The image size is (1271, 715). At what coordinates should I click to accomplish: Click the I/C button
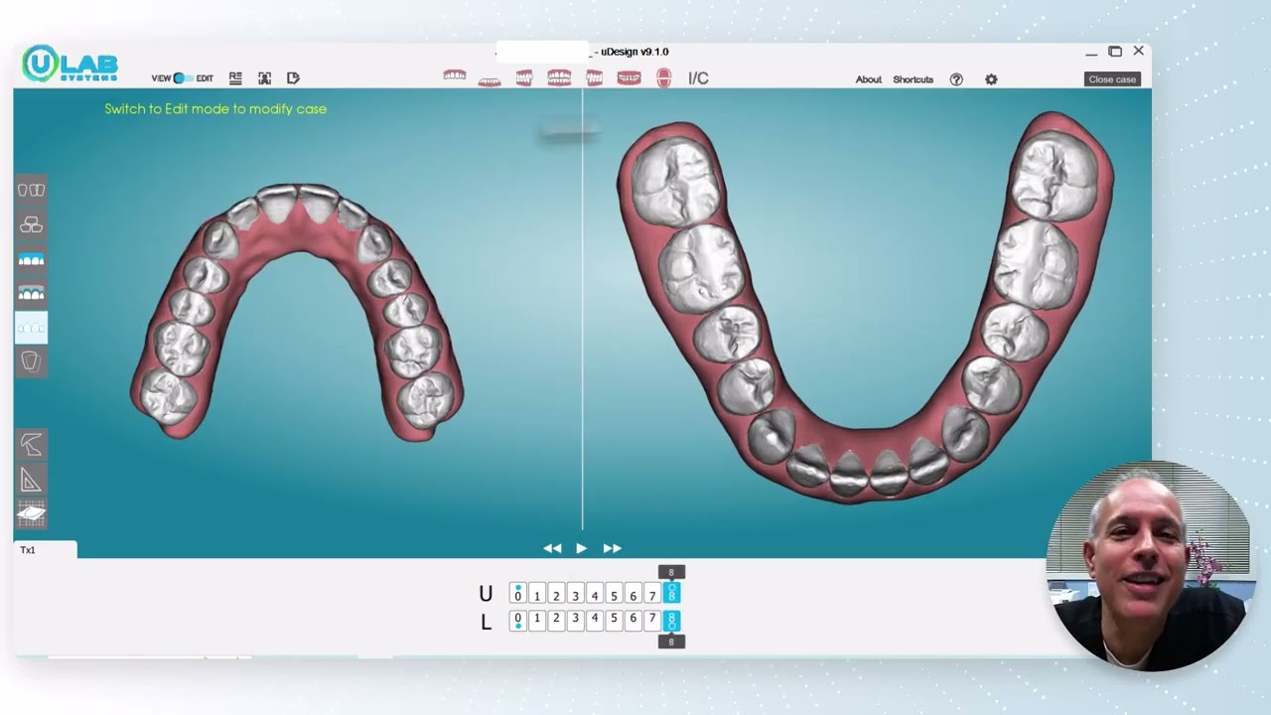pyautogui.click(x=698, y=78)
